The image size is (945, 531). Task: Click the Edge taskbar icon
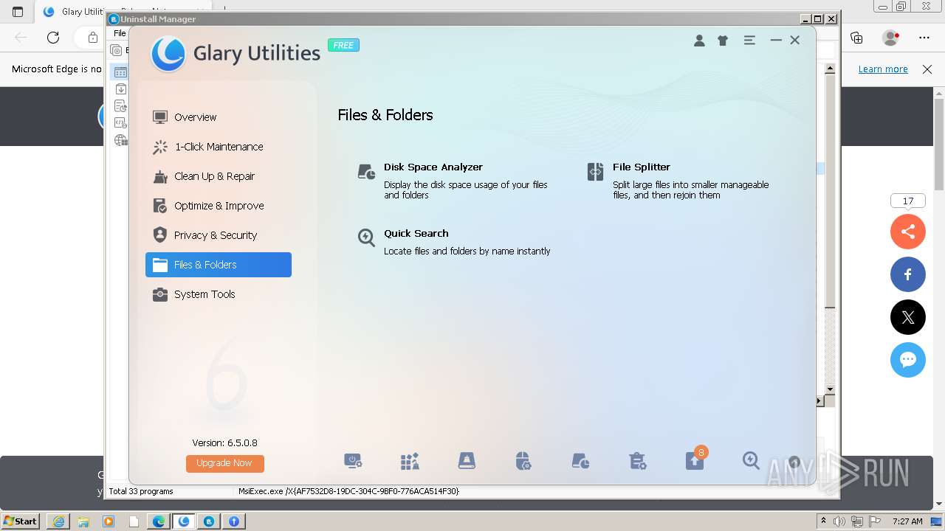159,521
